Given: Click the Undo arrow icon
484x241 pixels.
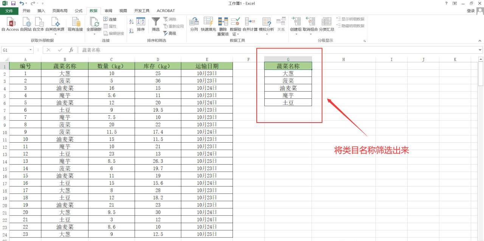Looking at the screenshot, I should [21, 3].
